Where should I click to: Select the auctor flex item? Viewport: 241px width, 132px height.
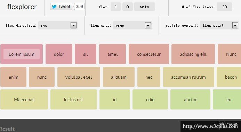click(190, 99)
